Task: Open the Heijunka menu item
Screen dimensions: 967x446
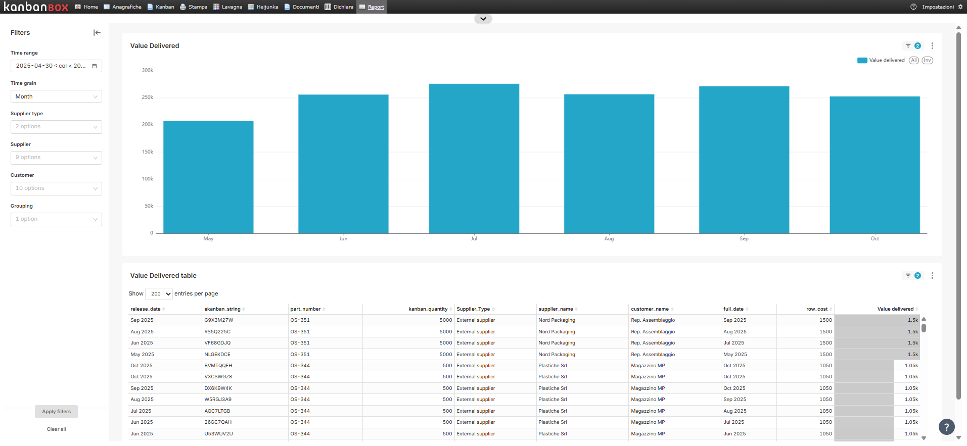Action: pos(263,7)
